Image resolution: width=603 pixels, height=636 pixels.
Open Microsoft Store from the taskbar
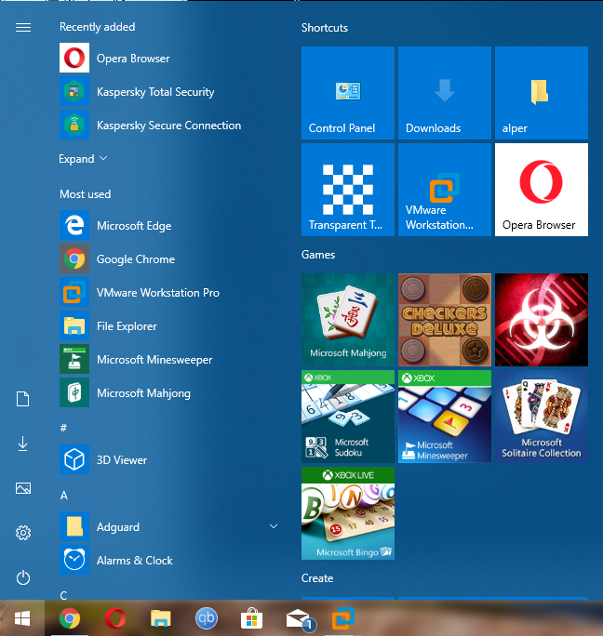(251, 618)
